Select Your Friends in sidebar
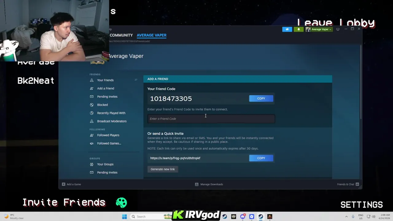This screenshot has height=221, width=393. (105, 80)
